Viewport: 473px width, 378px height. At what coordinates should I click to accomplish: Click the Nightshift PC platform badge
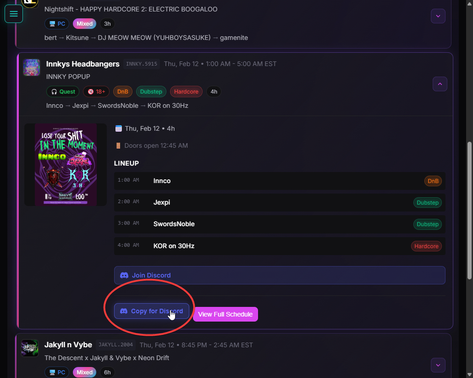click(x=57, y=24)
